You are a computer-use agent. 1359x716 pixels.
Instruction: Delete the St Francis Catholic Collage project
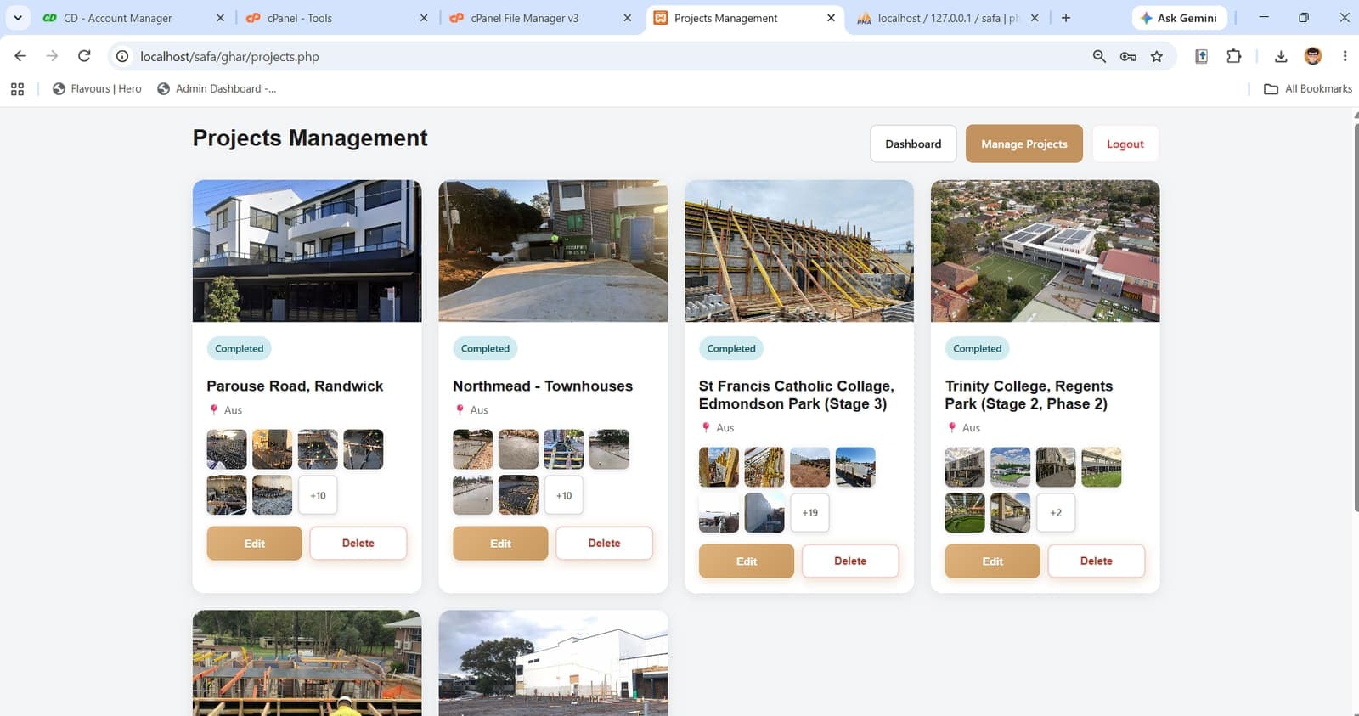pyautogui.click(x=850, y=561)
